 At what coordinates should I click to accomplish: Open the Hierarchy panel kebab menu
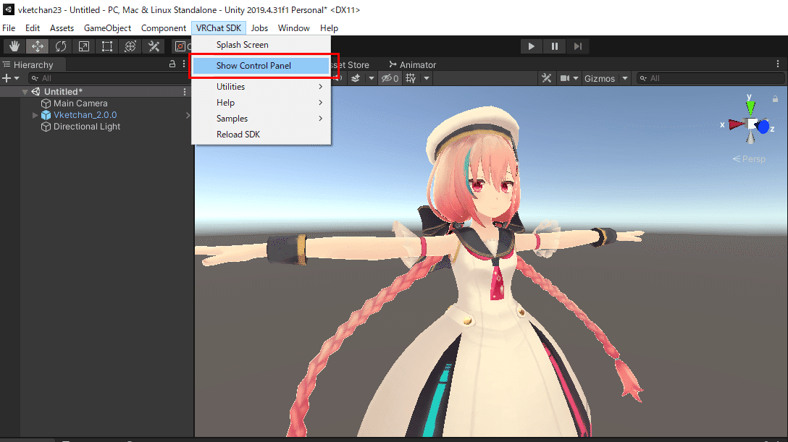(x=183, y=64)
